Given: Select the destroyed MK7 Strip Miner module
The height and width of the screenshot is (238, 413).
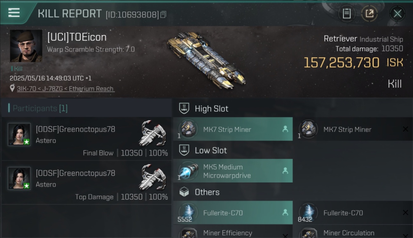Looking at the screenshot, I should [x=353, y=129].
